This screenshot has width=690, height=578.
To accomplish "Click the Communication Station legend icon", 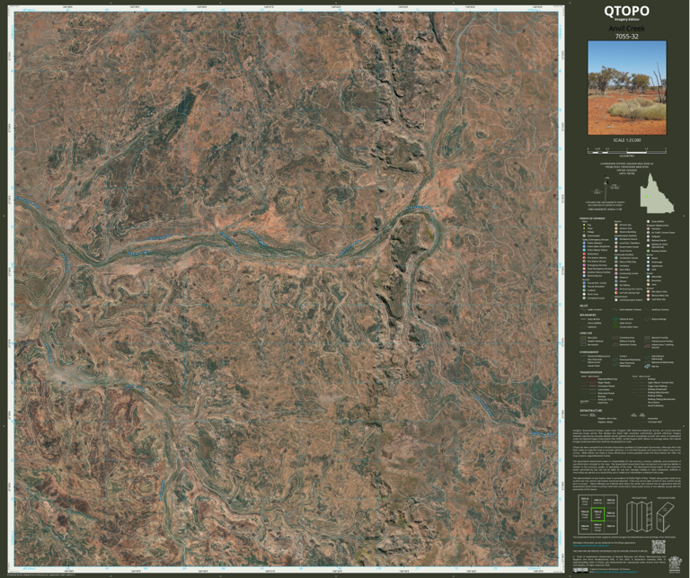I will (x=616, y=299).
